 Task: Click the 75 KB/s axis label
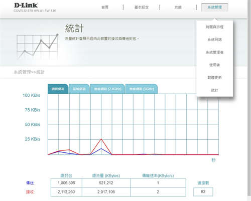coord(33,110)
